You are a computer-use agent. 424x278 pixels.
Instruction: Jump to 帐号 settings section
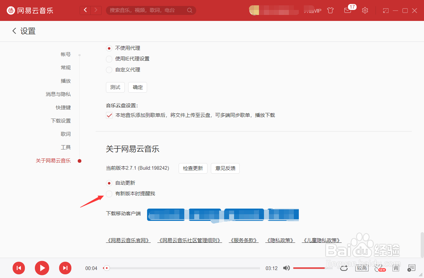66,54
